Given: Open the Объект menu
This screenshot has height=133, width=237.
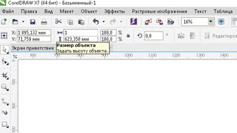Looking at the screenshot, I should click(x=89, y=11).
